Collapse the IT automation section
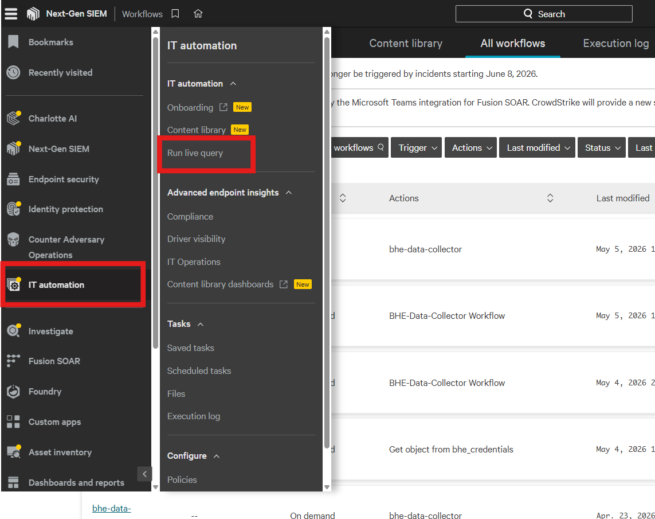This screenshot has height=519, width=655. pos(233,84)
